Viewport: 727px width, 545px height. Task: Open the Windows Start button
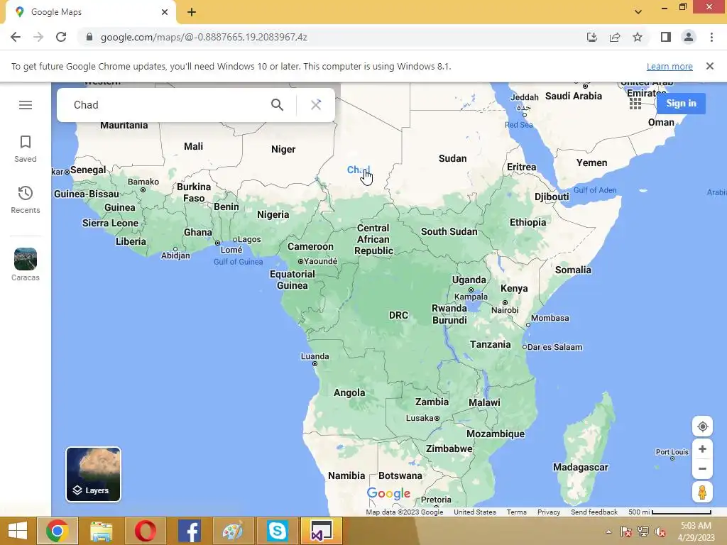(18, 531)
